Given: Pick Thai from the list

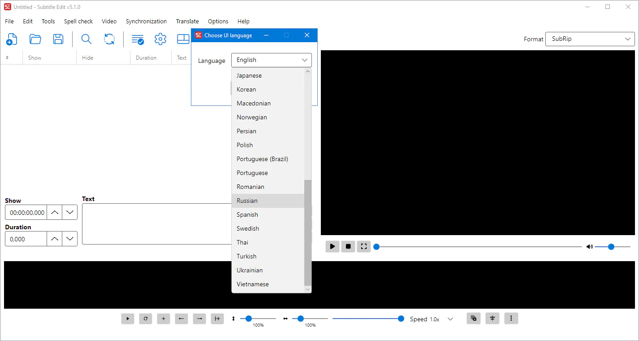Looking at the screenshot, I should 268,242.
